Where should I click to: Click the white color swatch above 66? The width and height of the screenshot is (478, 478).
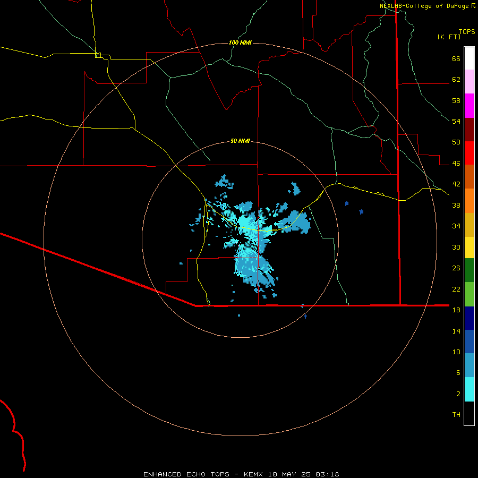(469, 58)
